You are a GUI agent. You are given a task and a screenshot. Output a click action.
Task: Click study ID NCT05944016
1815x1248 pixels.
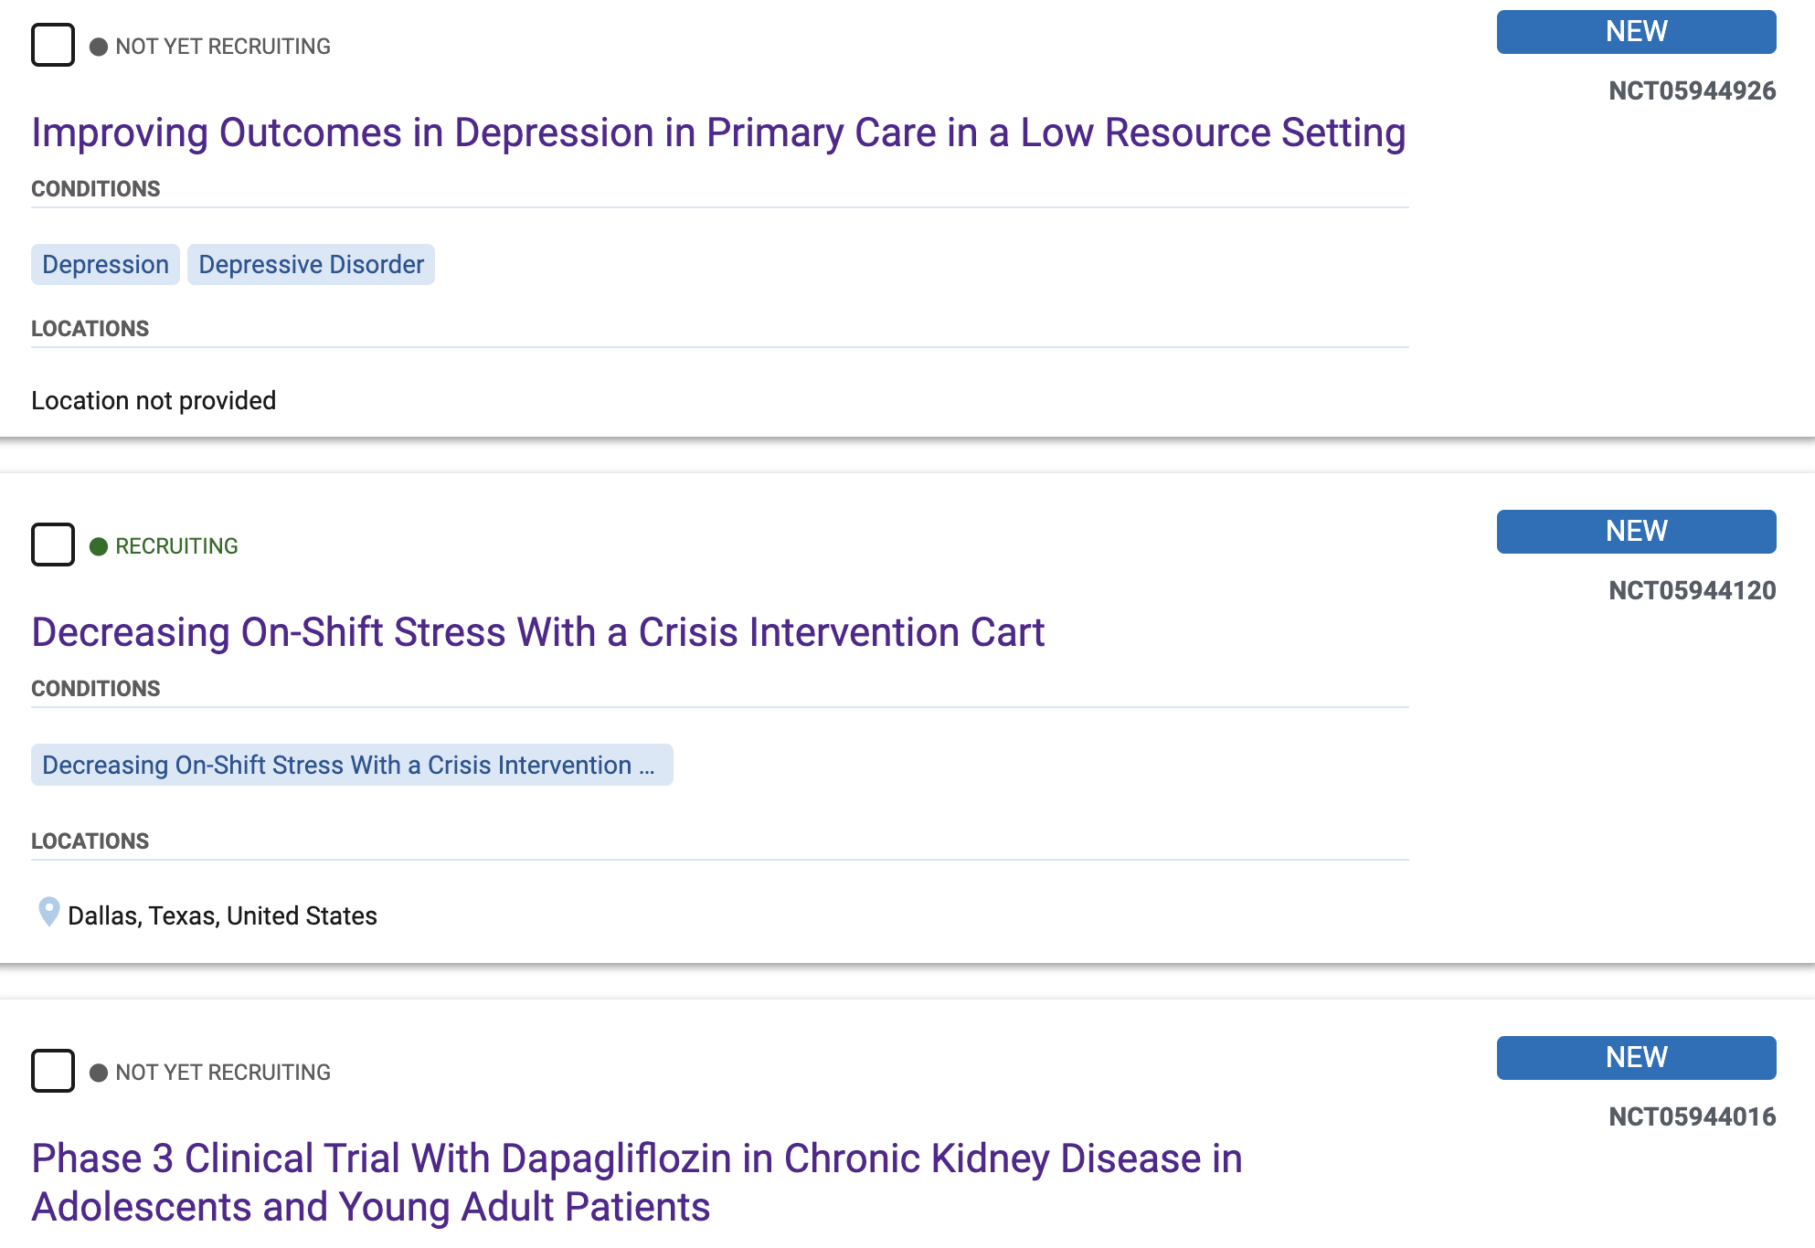pos(1692,1117)
